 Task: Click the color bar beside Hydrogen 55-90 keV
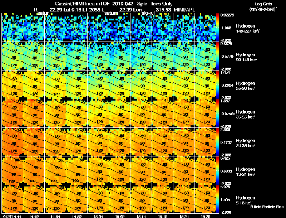[217, 85]
